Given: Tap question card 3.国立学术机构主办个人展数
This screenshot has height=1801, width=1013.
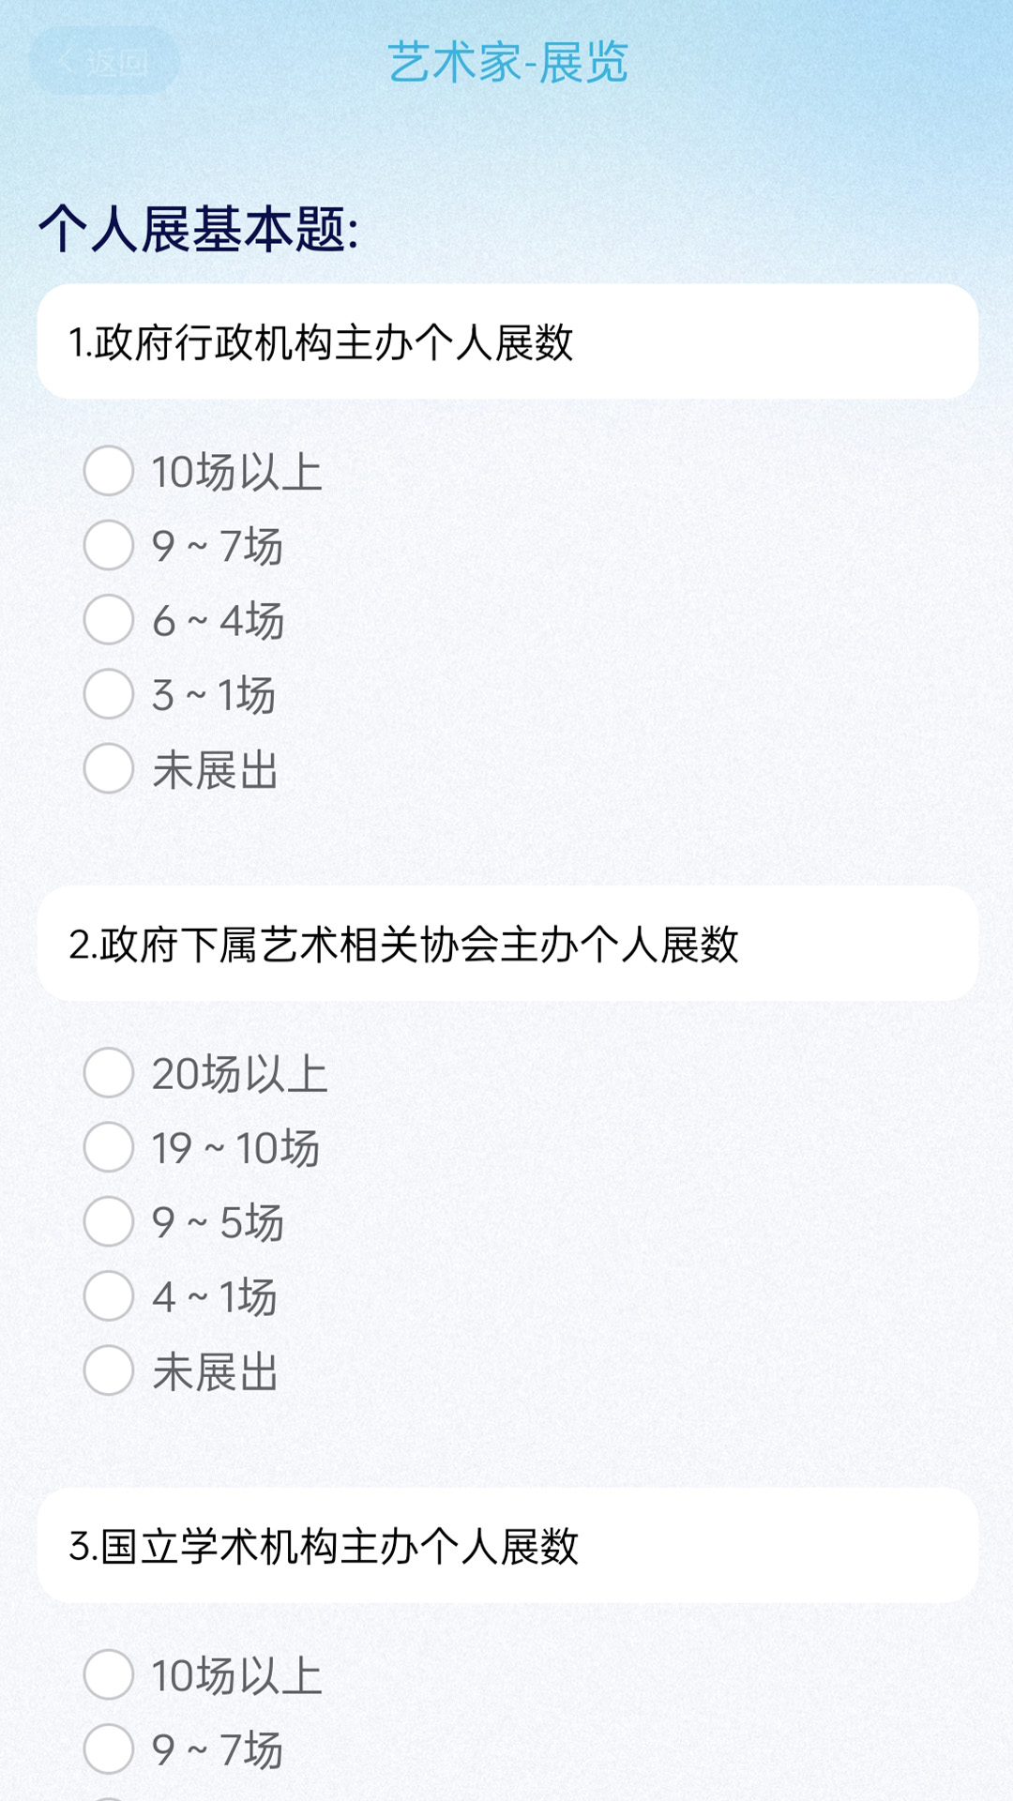Looking at the screenshot, I should (507, 1546).
